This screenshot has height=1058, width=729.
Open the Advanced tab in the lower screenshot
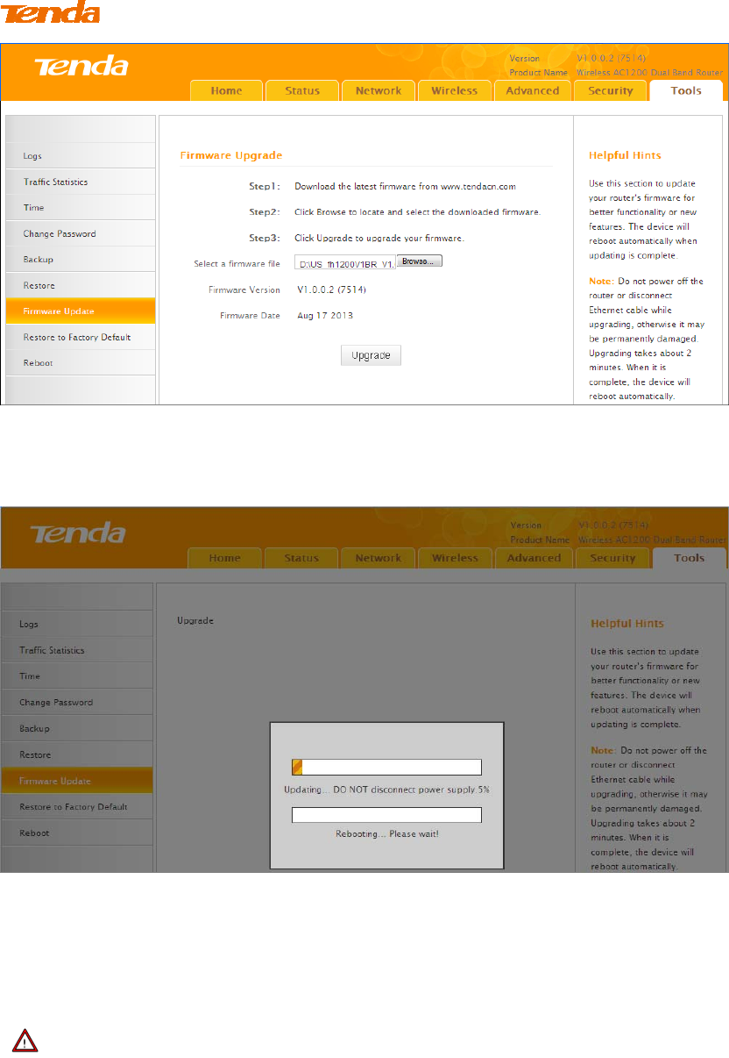coord(534,558)
